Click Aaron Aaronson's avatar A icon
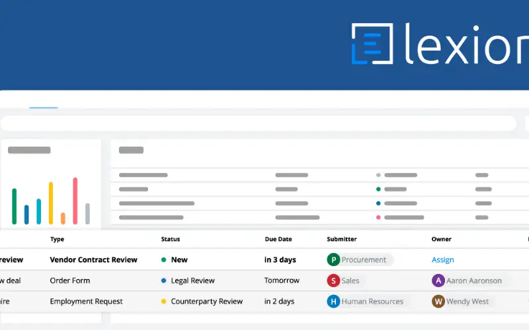 click(438, 280)
